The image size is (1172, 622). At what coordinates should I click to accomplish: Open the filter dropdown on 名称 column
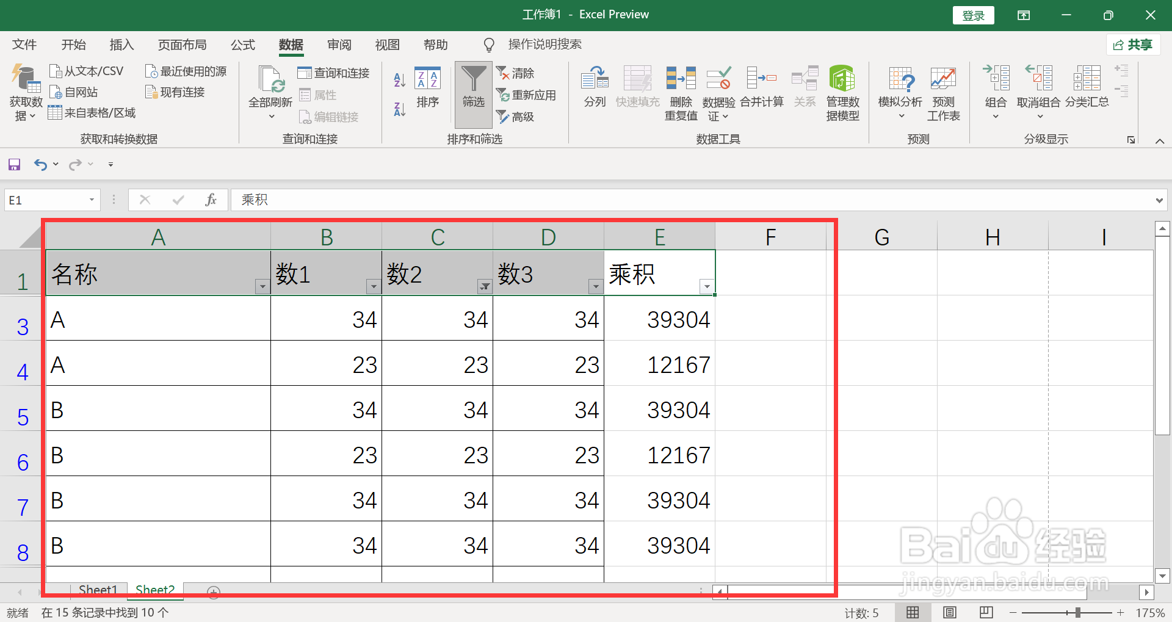pos(262,286)
